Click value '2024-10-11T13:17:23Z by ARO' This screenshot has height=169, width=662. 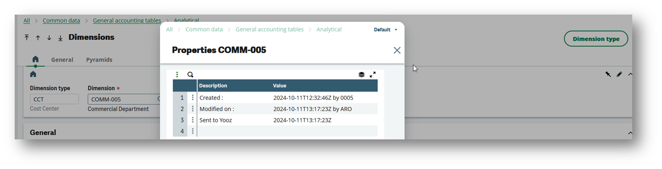(x=312, y=109)
